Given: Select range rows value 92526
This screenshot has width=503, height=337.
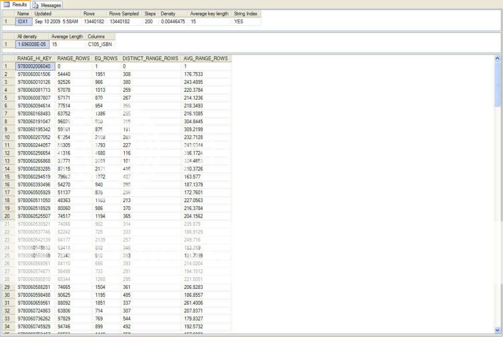Looking at the screenshot, I should 74,82.
